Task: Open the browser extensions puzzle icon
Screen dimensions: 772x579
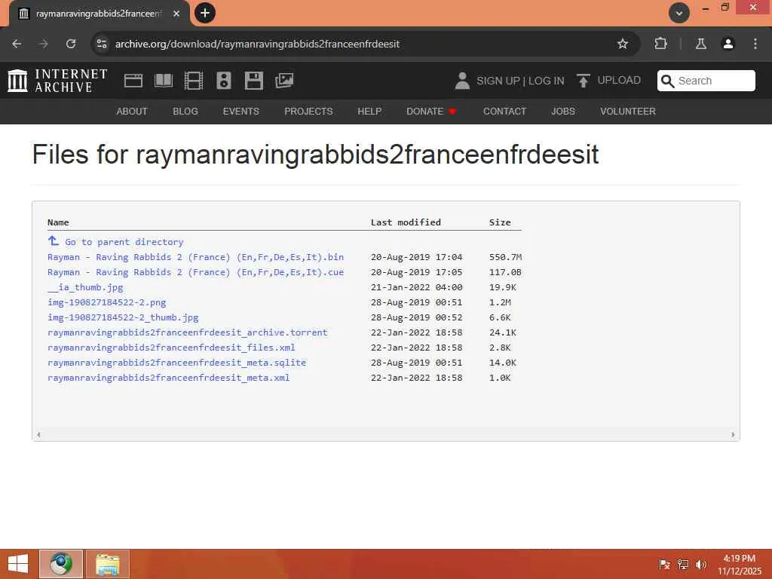Action: click(x=660, y=44)
